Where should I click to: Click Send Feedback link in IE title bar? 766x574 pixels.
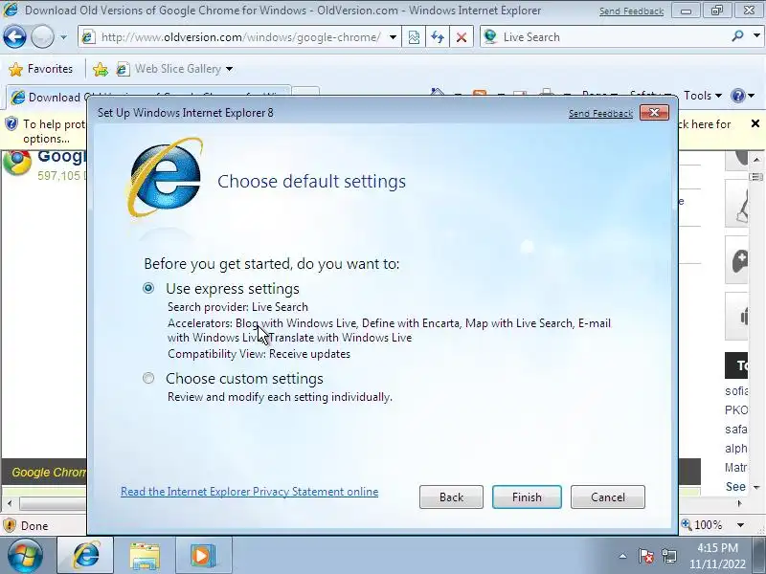pyautogui.click(x=631, y=11)
